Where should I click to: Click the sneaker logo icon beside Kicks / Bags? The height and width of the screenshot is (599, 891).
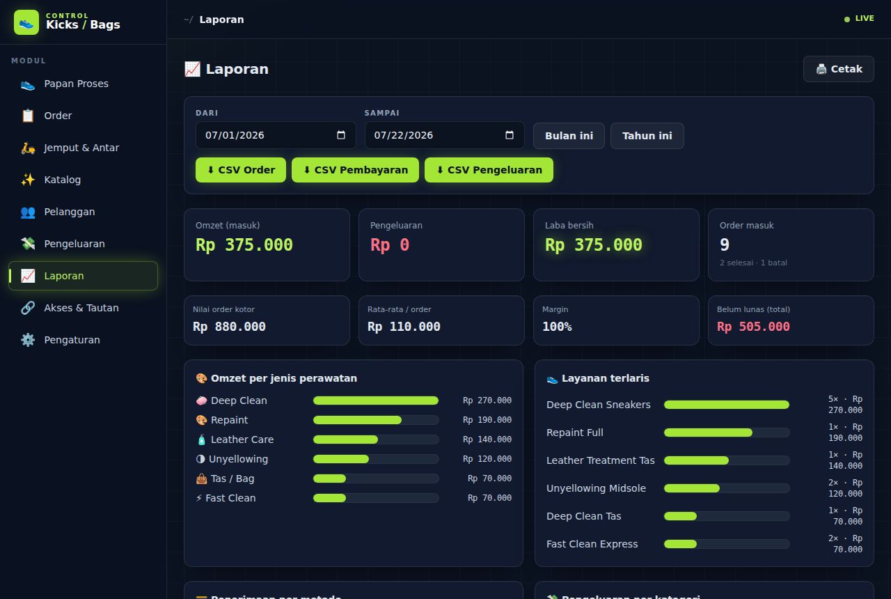coord(26,22)
